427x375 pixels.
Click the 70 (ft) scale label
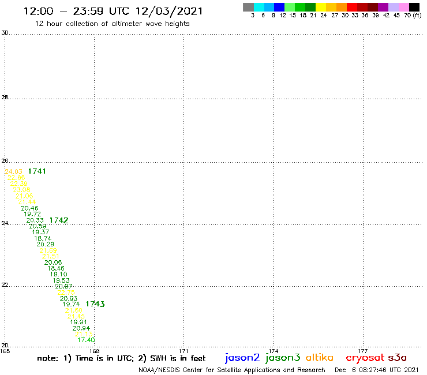point(413,16)
